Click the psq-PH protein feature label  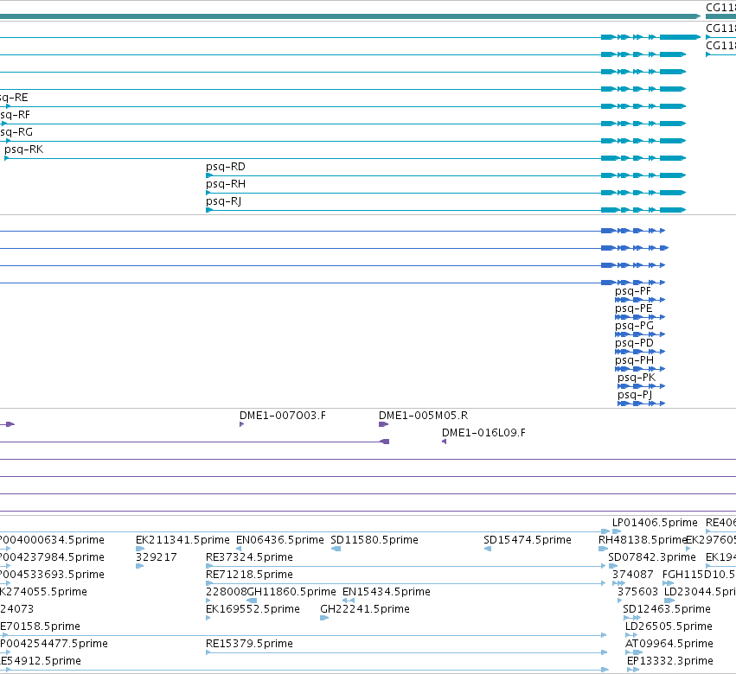click(x=634, y=360)
